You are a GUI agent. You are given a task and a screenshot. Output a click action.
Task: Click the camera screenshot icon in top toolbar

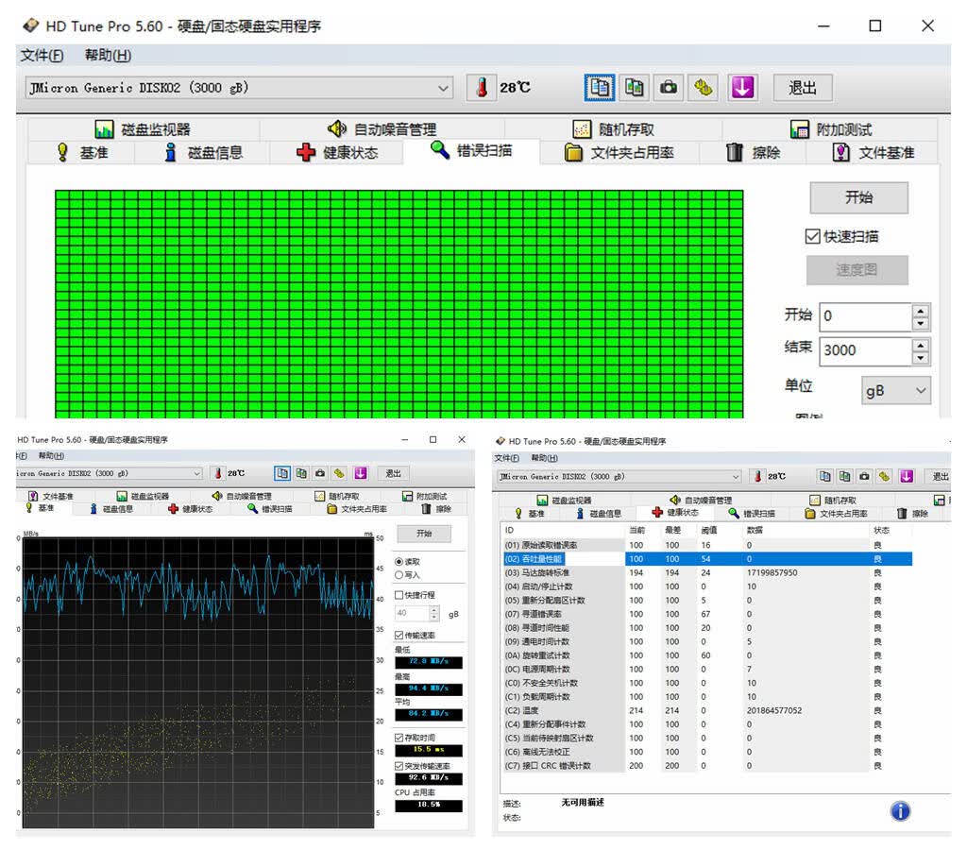tap(669, 88)
